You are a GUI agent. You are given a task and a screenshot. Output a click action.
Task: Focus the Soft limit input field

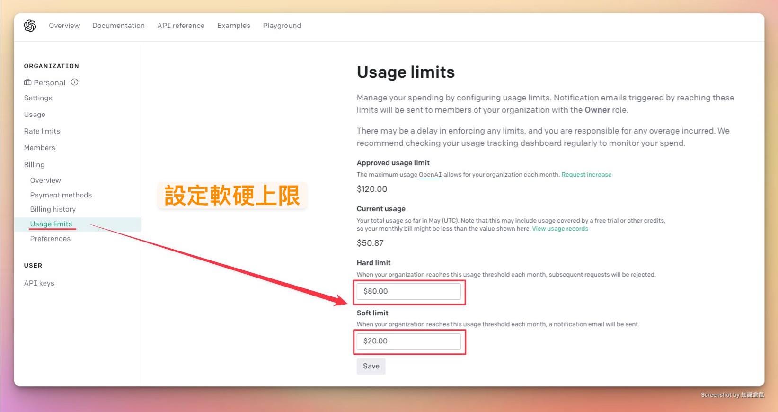[408, 341]
